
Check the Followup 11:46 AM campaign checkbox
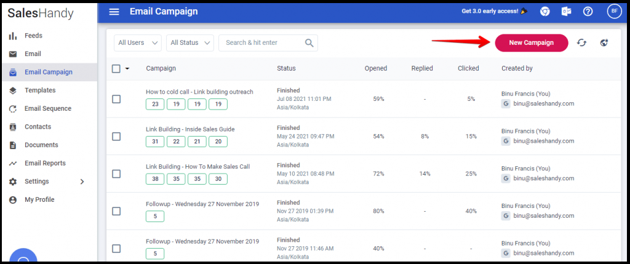[x=116, y=249]
